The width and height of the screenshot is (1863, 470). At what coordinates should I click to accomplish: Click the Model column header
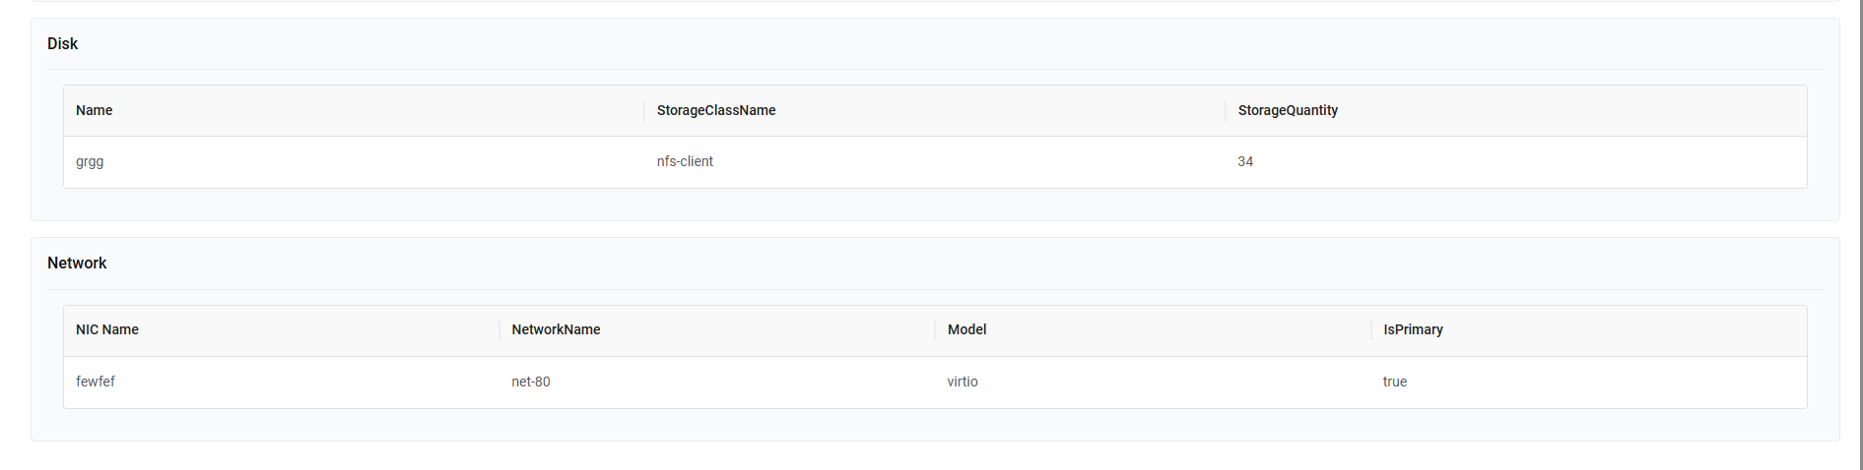(x=966, y=329)
